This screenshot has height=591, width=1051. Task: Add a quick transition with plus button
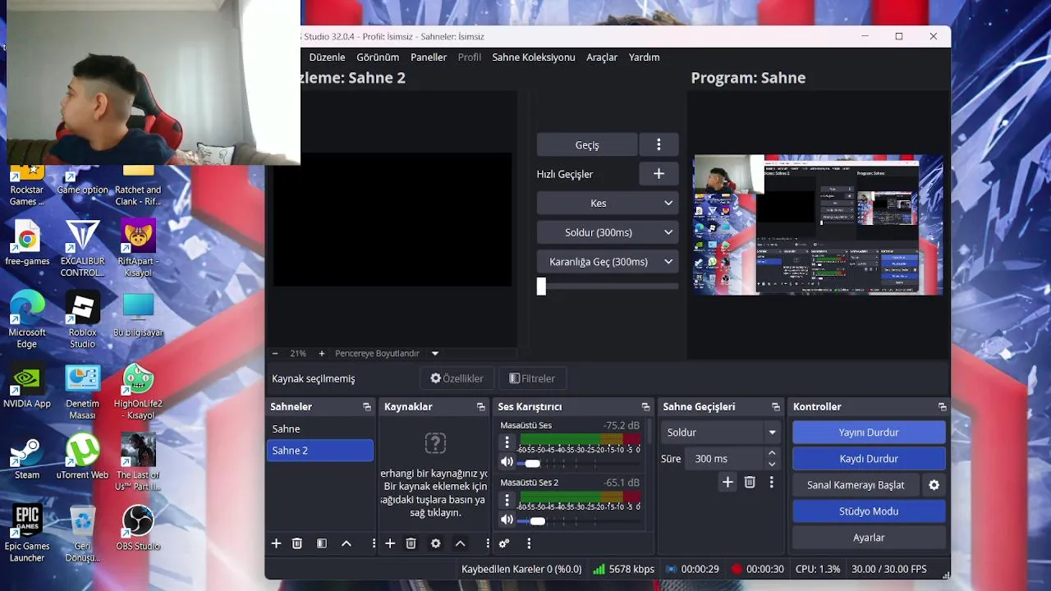pos(659,174)
